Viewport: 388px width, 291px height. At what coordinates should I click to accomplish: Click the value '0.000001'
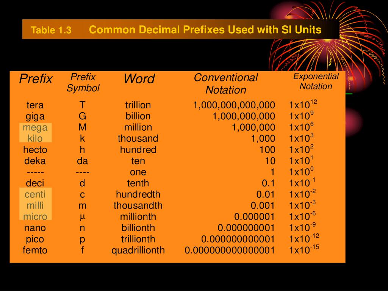point(254,217)
